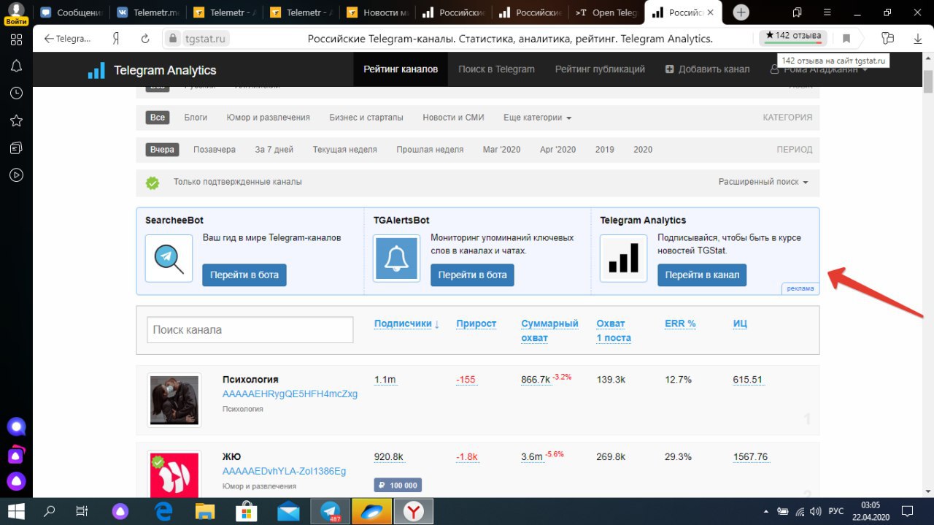Reload the tgstat.ru page
Screen dimensions: 934x525
click(x=144, y=39)
